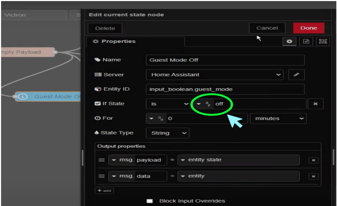The width and height of the screenshot is (337, 206).
Task: Toggle the If State checkbox
Action: [x=97, y=104]
